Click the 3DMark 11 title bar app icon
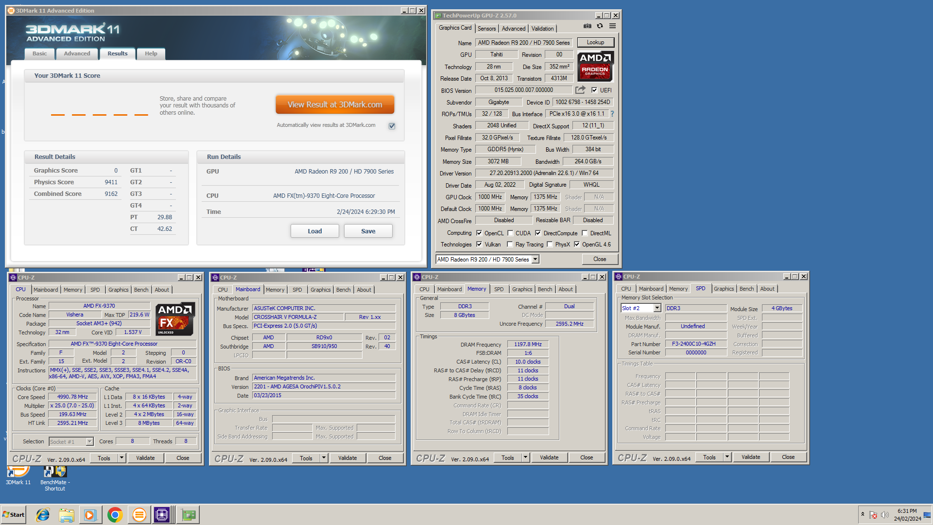This screenshot has width=933, height=525. 11,11
